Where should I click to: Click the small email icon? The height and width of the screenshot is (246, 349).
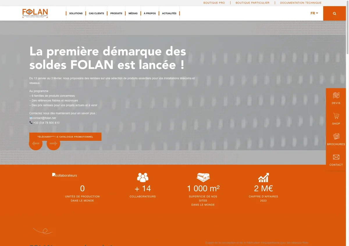tap(31, 118)
